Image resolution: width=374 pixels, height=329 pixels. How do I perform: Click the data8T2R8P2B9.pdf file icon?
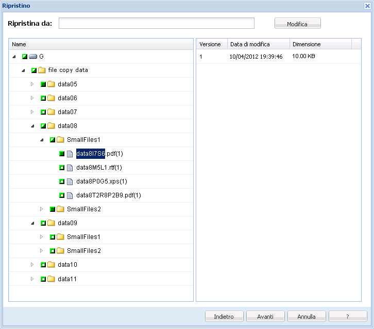click(70, 195)
